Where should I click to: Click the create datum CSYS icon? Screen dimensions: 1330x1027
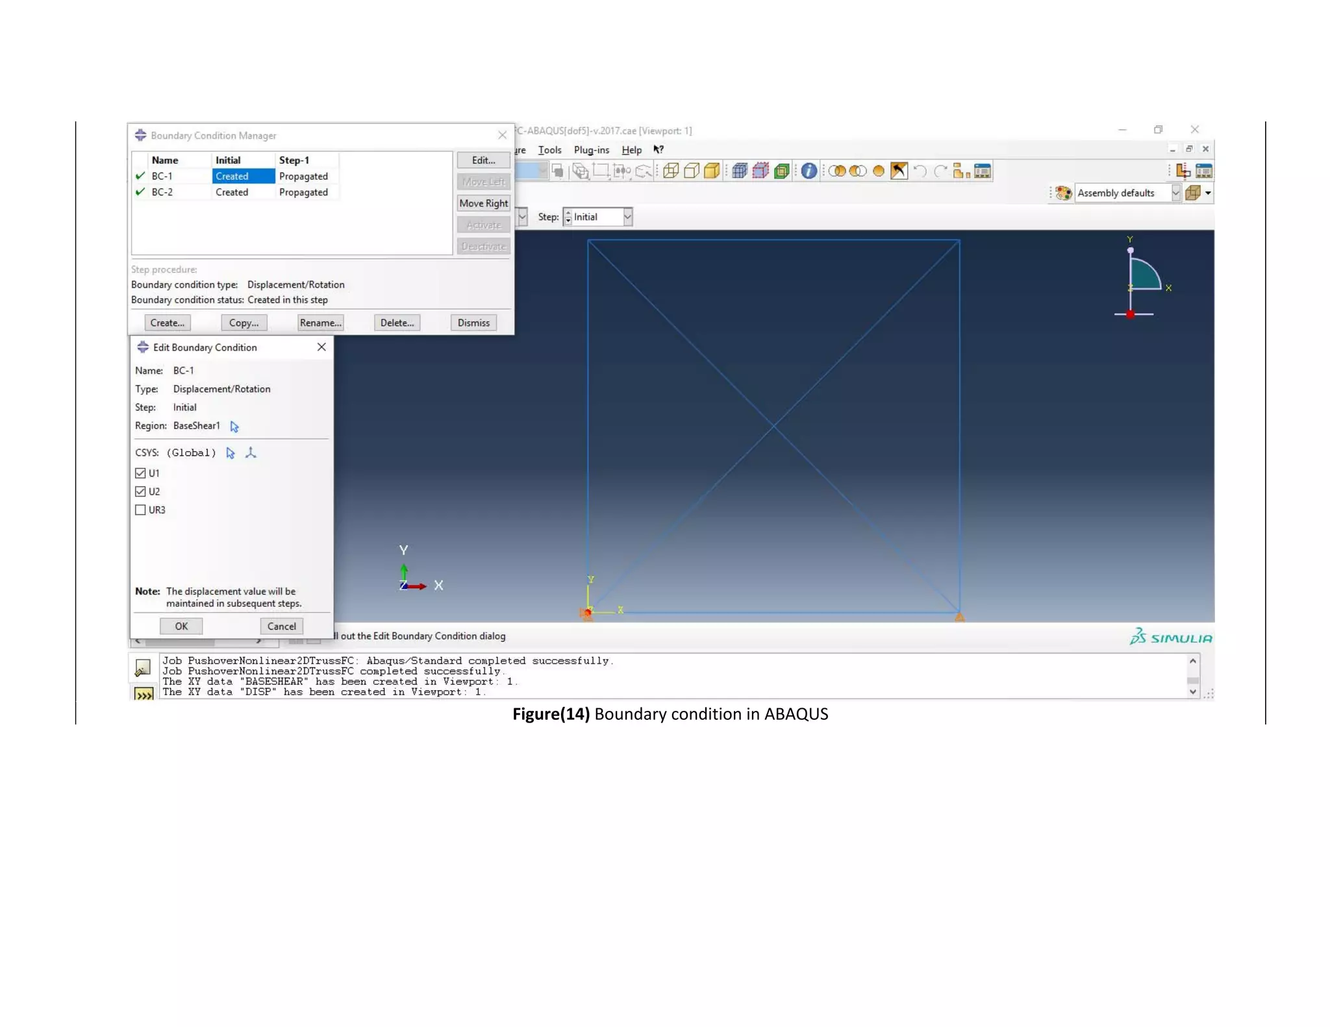point(251,453)
